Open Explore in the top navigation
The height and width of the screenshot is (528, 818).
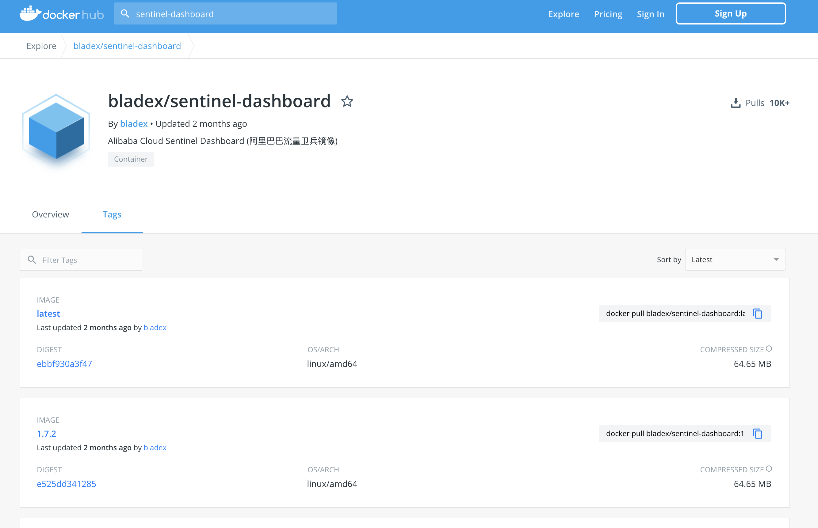564,14
